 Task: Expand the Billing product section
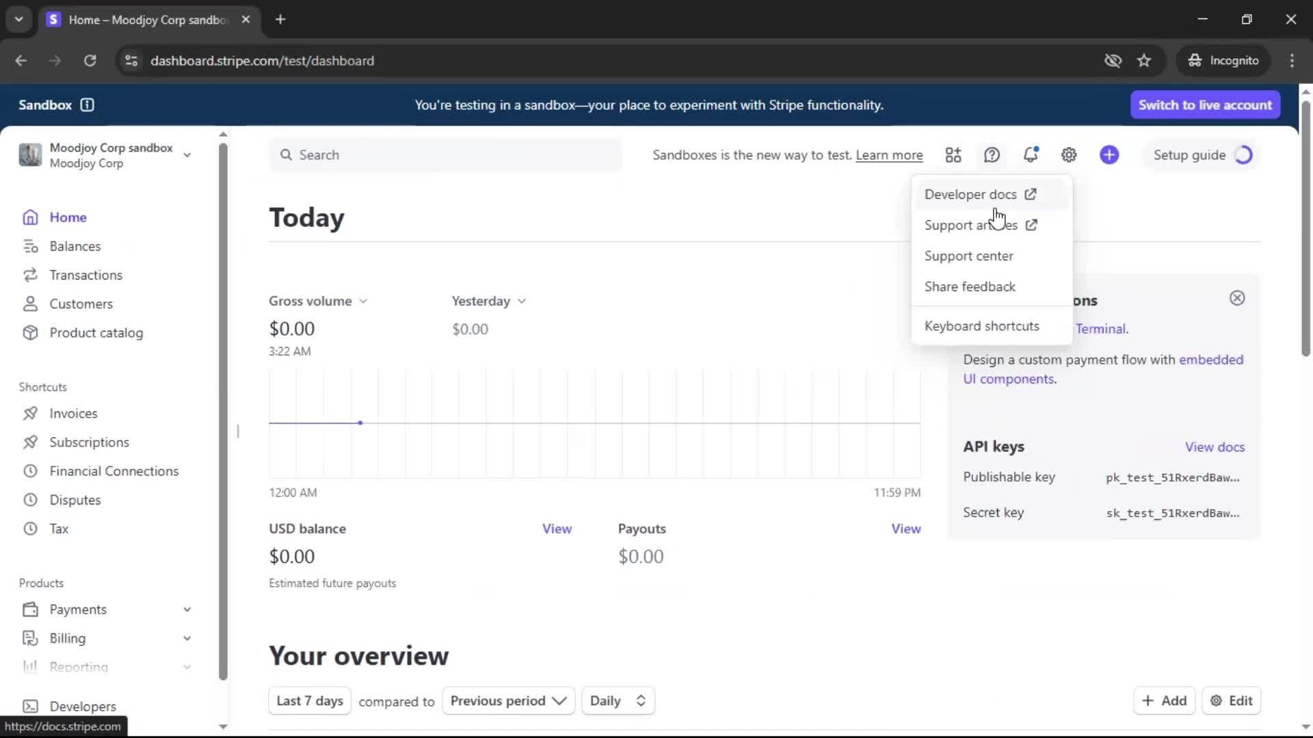pos(187,638)
